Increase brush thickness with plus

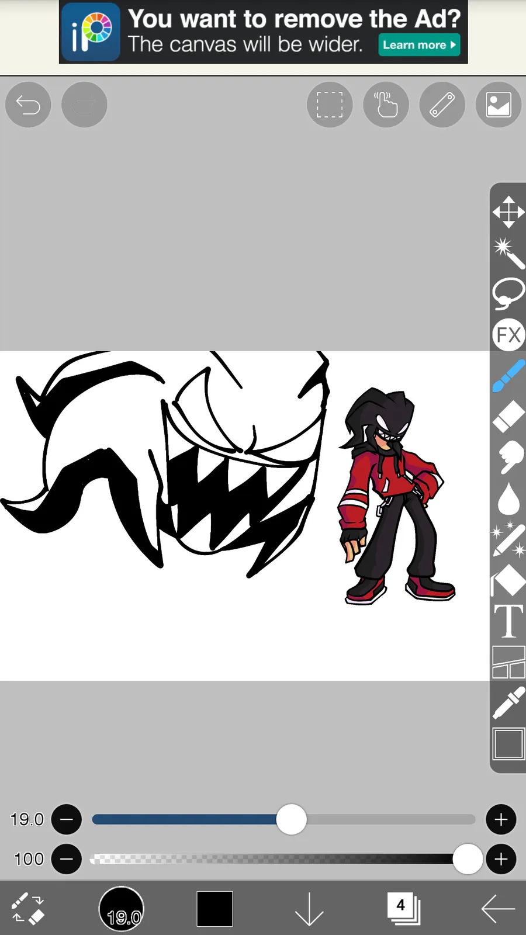click(501, 819)
